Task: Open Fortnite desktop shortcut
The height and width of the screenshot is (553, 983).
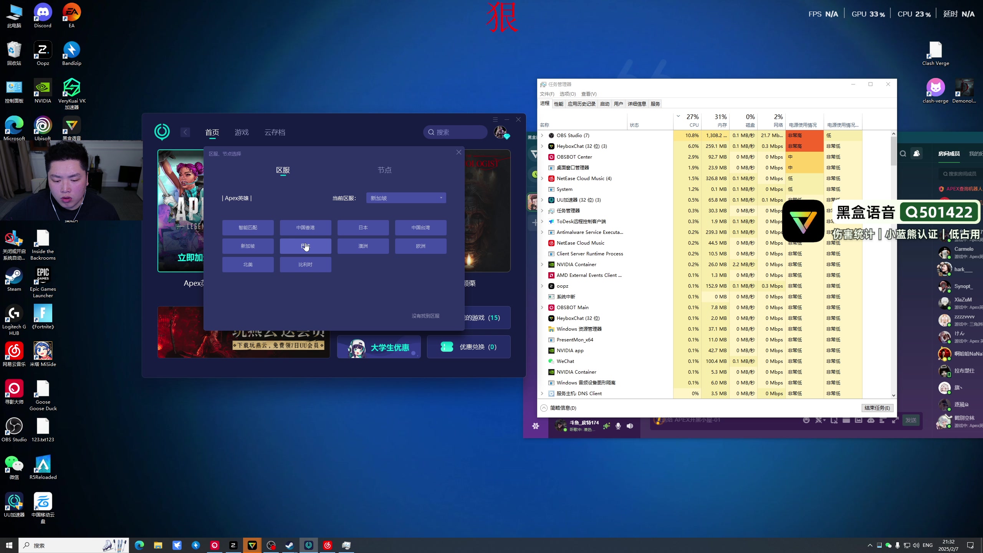Action: click(x=43, y=316)
